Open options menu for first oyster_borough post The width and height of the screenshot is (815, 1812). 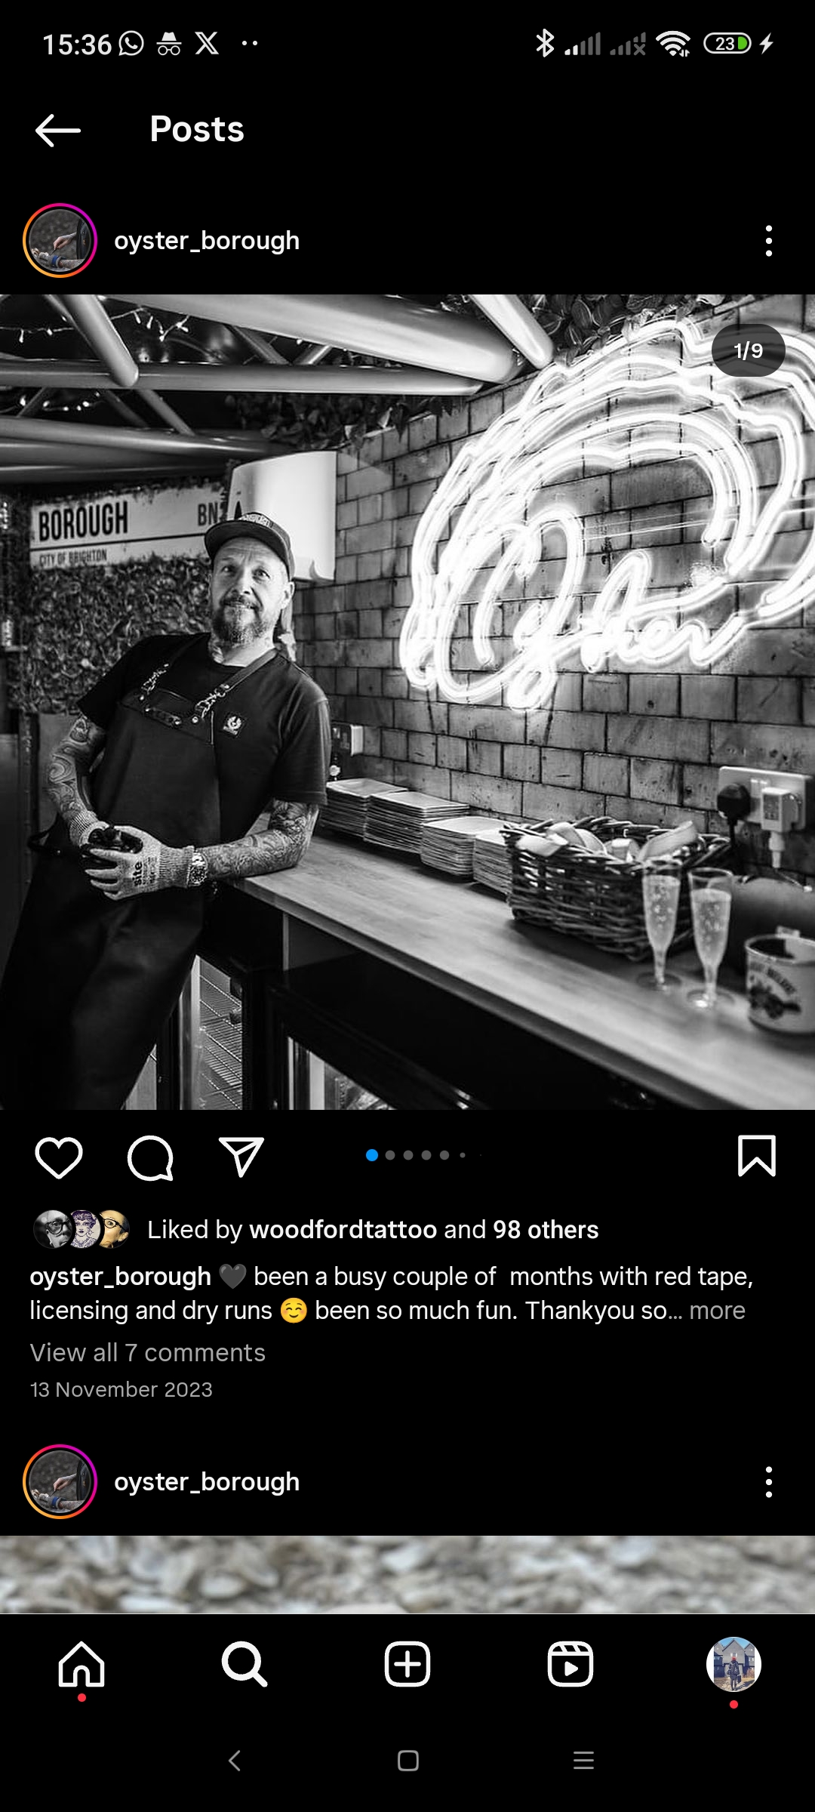pos(769,241)
